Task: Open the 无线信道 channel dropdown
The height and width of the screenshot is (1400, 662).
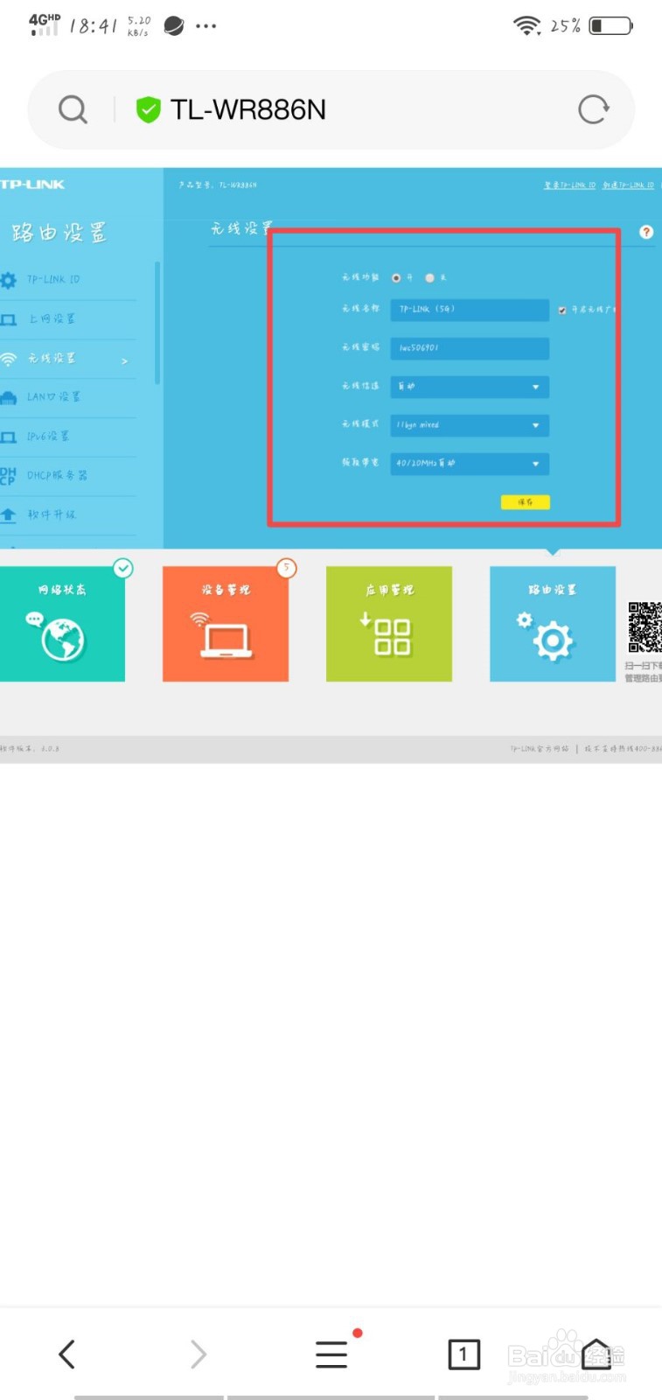Action: tap(470, 386)
